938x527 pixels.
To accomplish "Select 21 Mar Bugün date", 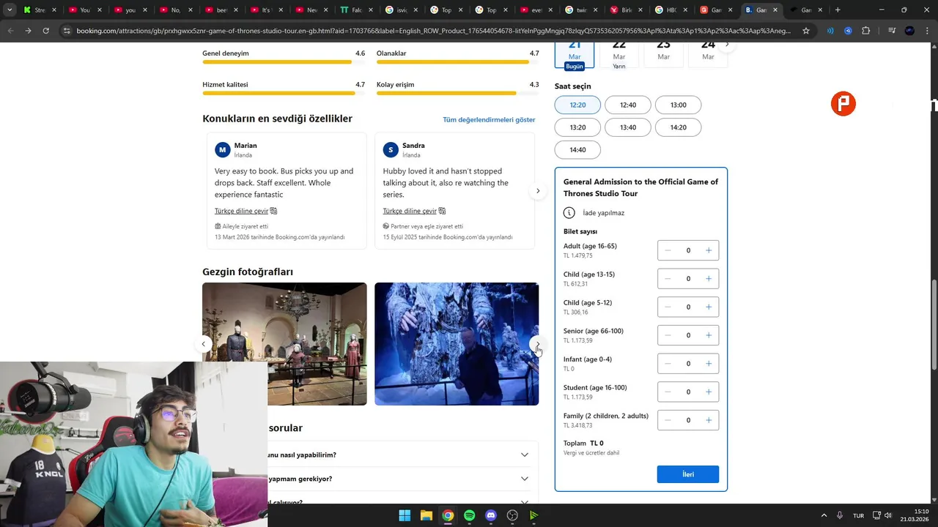I will [x=575, y=55].
